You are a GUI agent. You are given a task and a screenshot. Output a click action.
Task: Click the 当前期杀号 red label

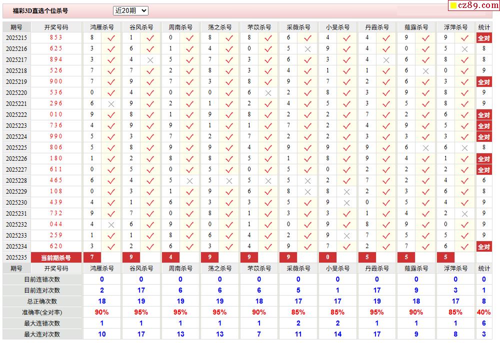(x=56, y=258)
